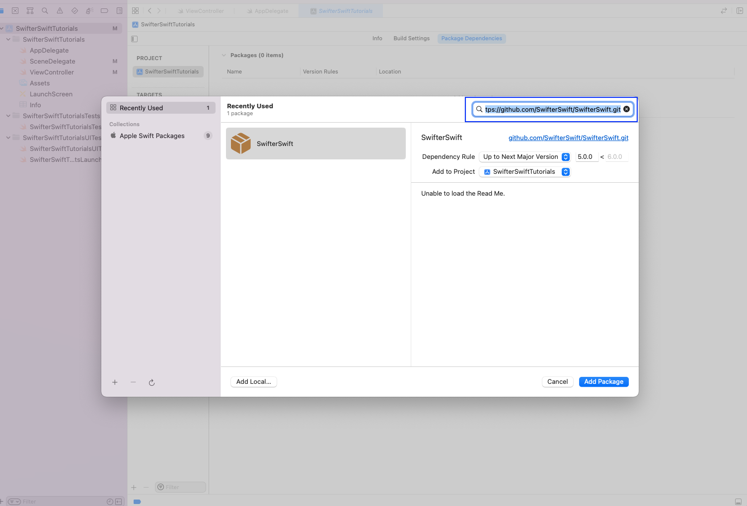Select the SwifterSwift package row
The image size is (747, 506).
click(316, 144)
